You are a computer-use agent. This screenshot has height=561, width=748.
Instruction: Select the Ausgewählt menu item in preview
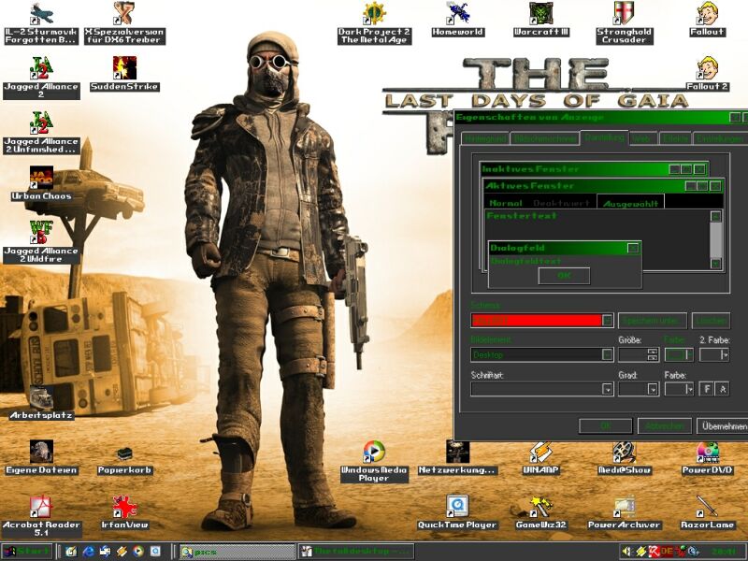click(x=630, y=203)
